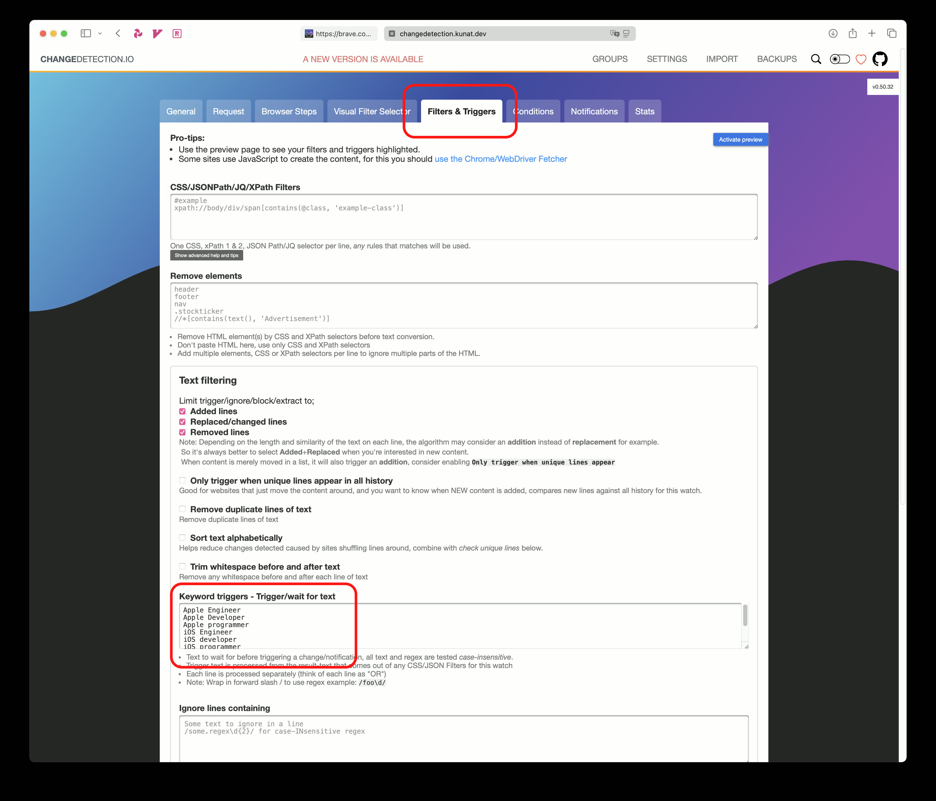Screen dimensions: 936x801
Task: Enable Sort text alphabetically
Action: click(183, 537)
